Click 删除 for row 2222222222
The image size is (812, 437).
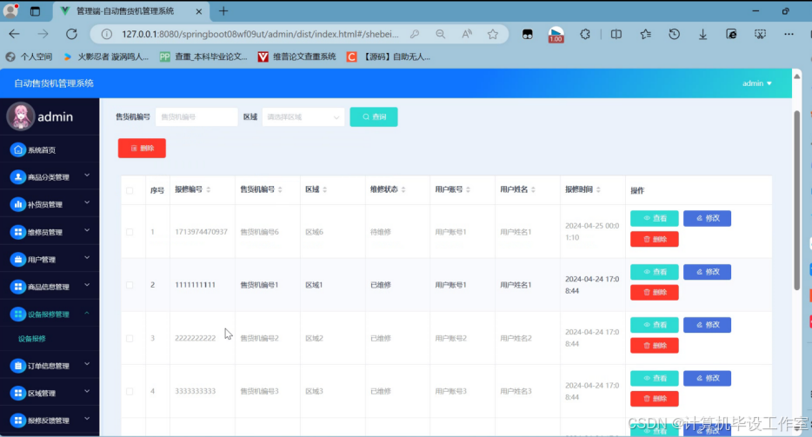[x=655, y=346]
